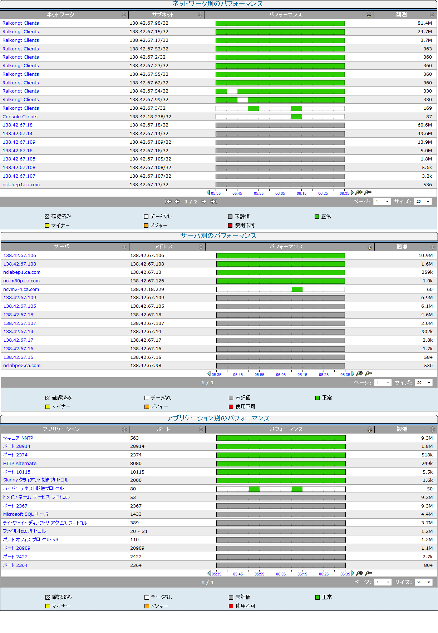
Task: Open Console Clients network link
Action: [x=20, y=117]
